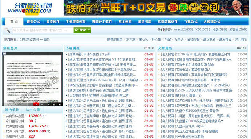Open the 通达信中航证券至诚版网上交易系统 download
Viewport: 251px width, 139px height.
click(x=102, y=70)
